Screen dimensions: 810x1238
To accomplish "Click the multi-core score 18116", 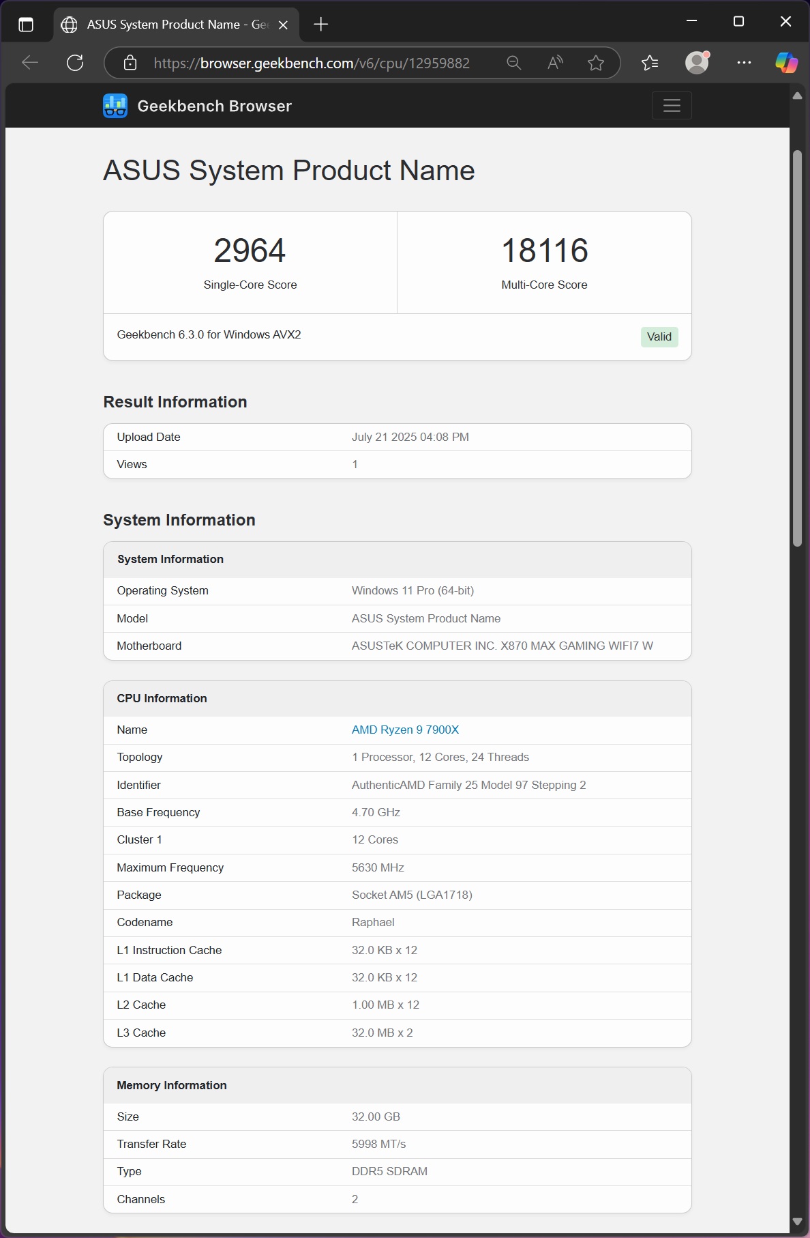I will (544, 250).
